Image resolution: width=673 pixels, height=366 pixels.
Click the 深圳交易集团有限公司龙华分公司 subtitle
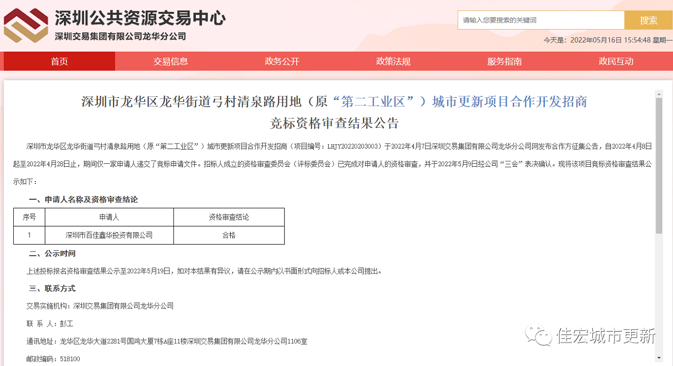coord(120,36)
